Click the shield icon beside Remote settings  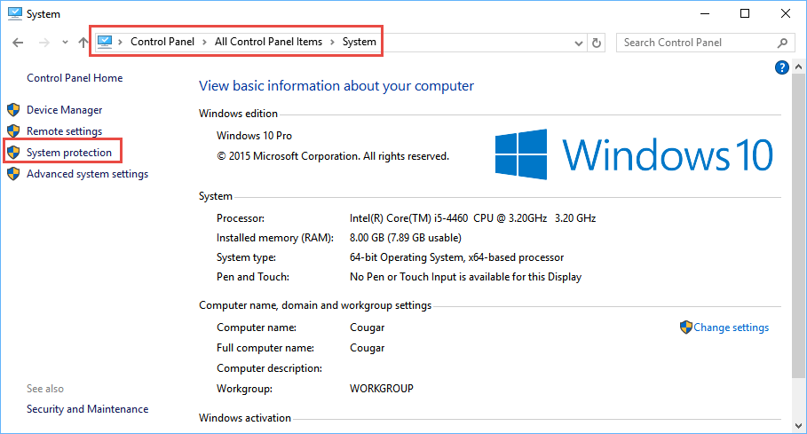[13, 130]
